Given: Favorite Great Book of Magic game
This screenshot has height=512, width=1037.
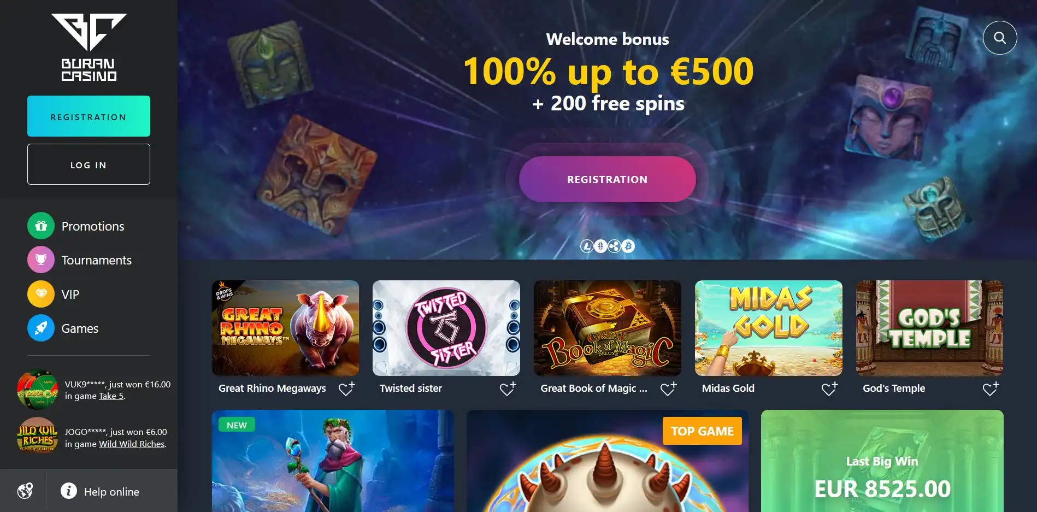Looking at the screenshot, I should click(668, 389).
